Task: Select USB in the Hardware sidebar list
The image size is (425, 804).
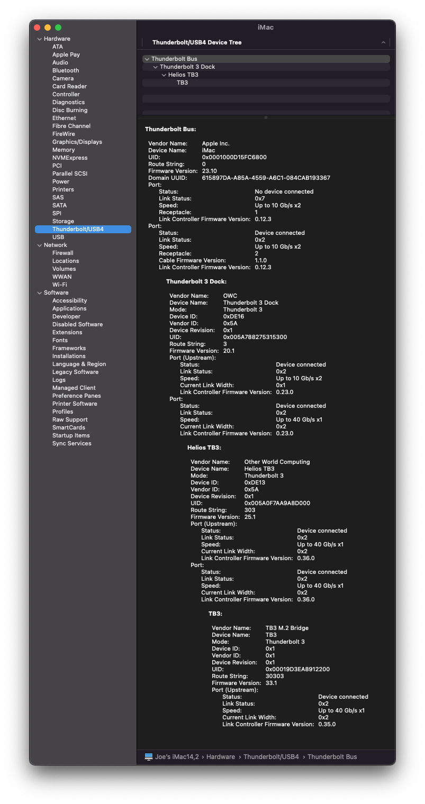Action: 58,237
